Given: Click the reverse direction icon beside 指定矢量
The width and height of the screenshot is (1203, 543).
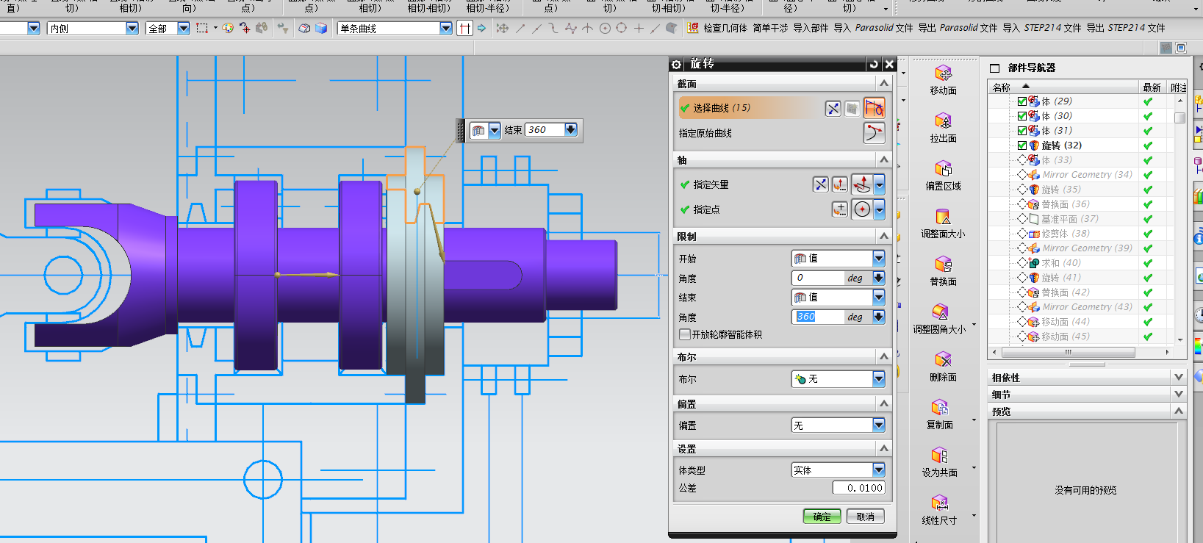Looking at the screenshot, I should (820, 184).
